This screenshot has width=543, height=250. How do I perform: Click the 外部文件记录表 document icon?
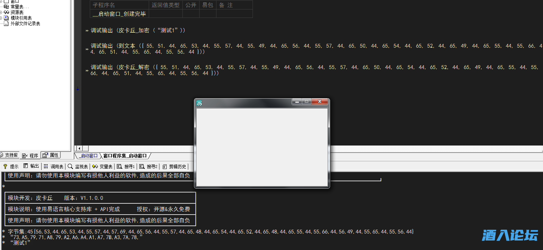[x=6, y=23]
